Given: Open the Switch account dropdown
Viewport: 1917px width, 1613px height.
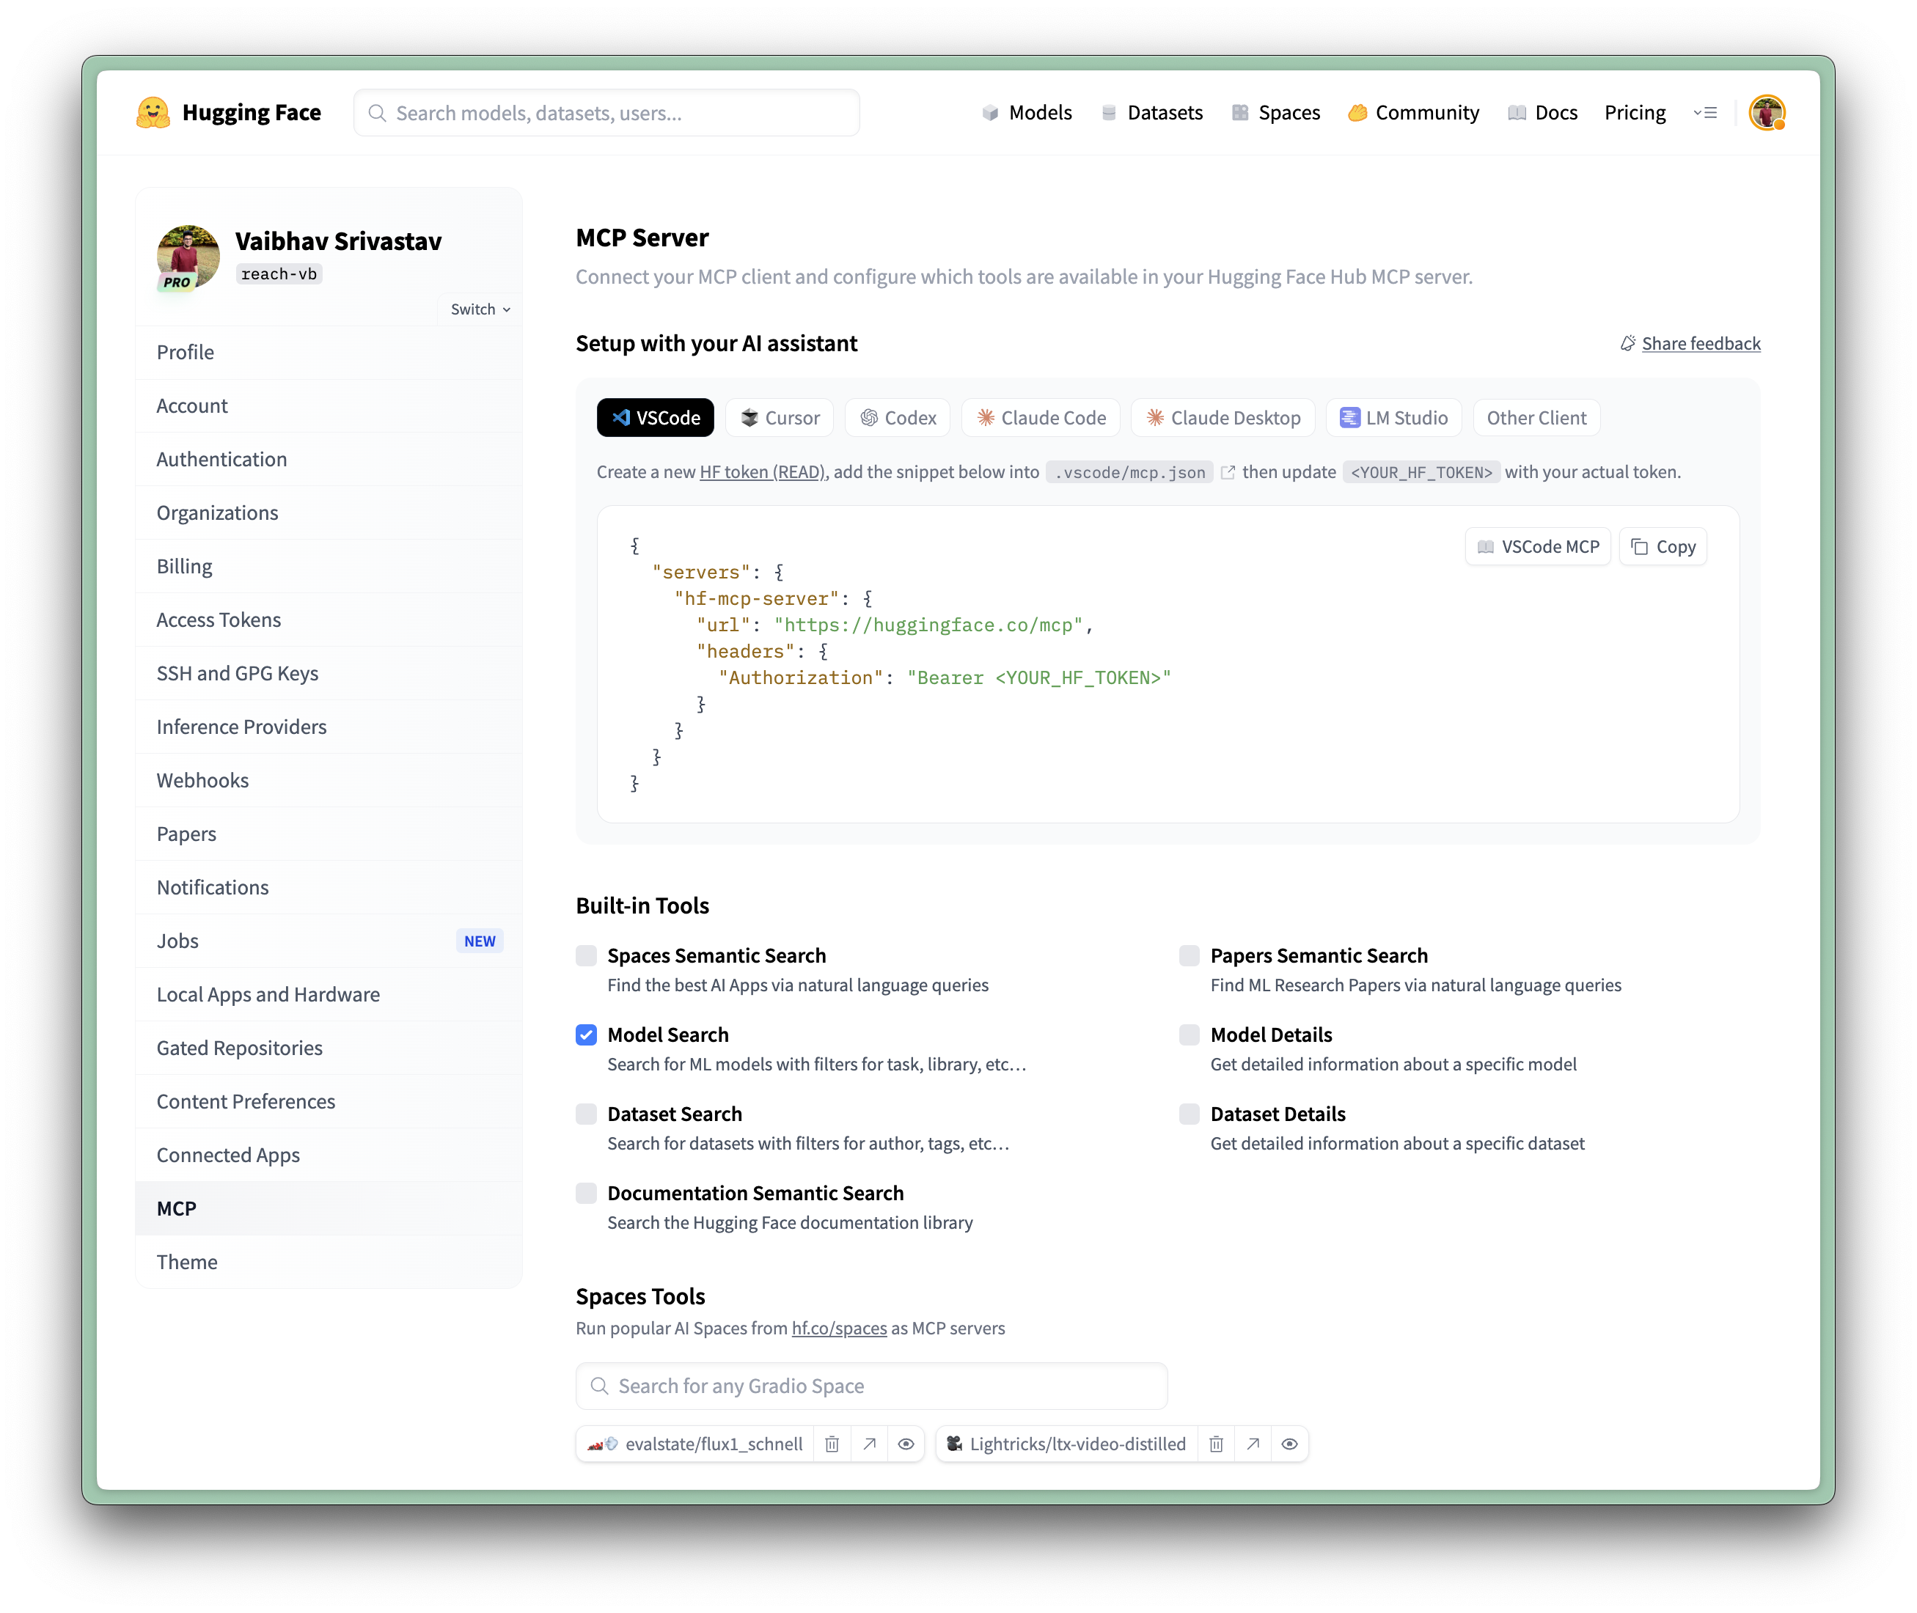Looking at the screenshot, I should click(480, 309).
